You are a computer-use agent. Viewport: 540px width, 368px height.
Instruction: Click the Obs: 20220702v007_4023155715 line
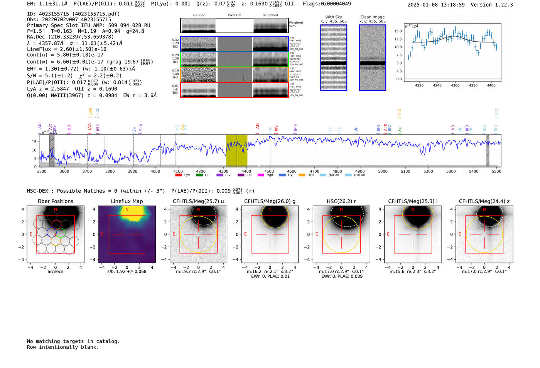[69, 20]
